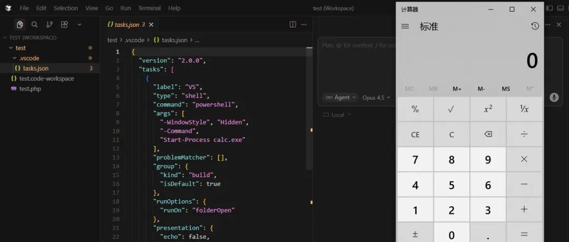Click the trailing ellipsis breadcrumb

point(197,40)
